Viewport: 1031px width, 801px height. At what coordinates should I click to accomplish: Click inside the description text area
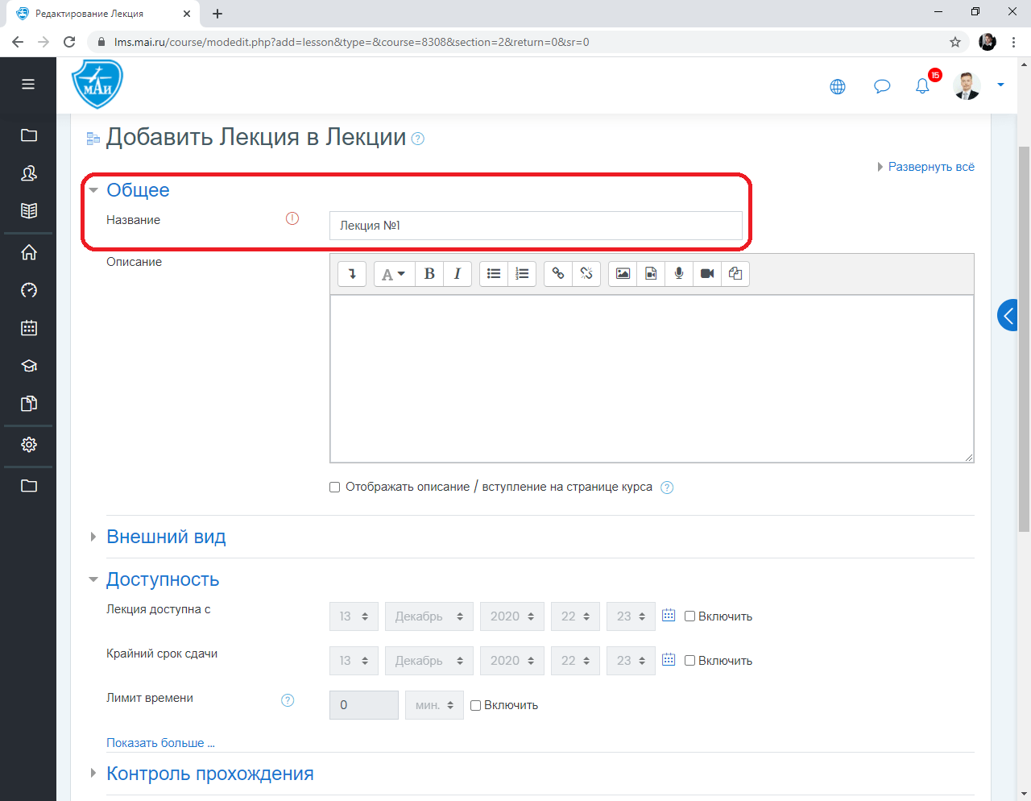[x=652, y=379]
